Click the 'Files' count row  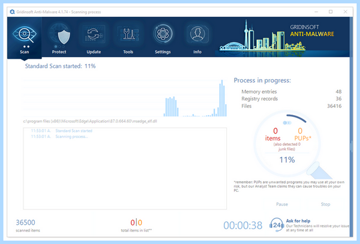click(x=292, y=106)
